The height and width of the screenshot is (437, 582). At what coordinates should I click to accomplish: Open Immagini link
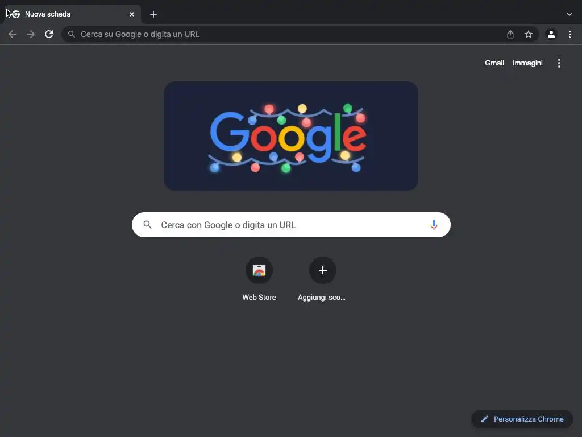527,63
